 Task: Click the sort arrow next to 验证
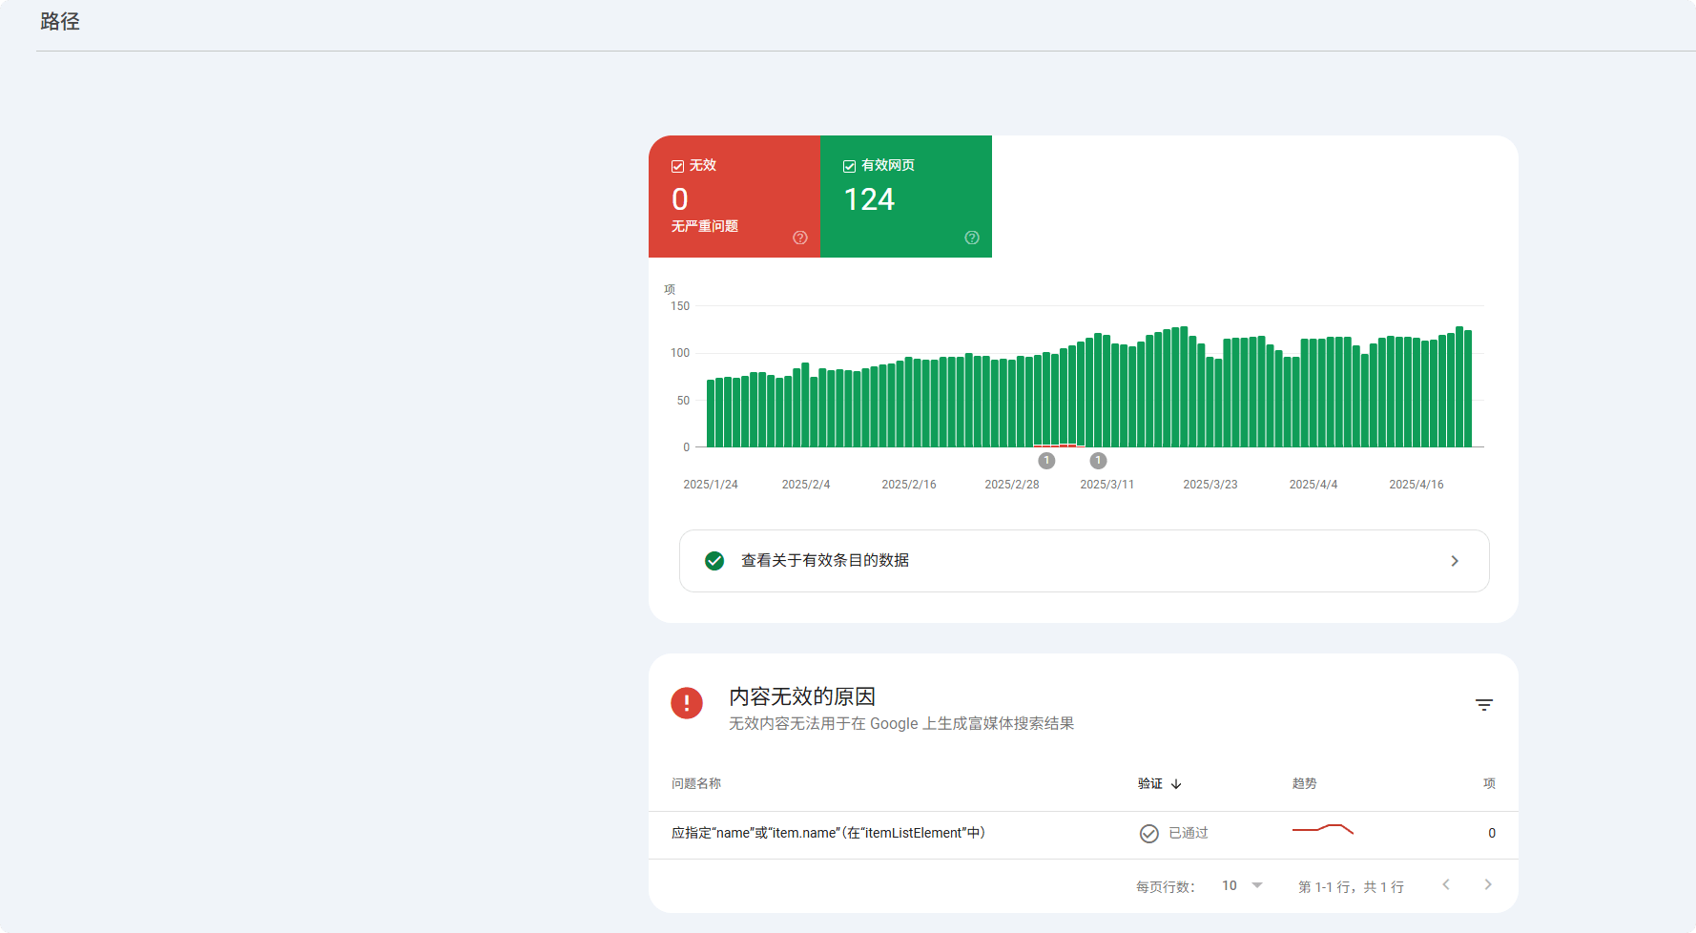1176,784
